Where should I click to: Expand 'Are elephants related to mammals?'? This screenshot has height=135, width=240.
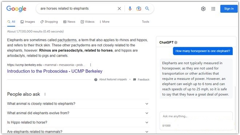[x=78, y=132]
